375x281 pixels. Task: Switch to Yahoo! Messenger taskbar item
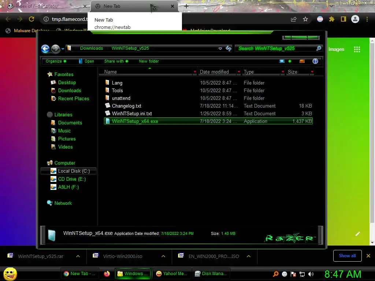[171, 274]
